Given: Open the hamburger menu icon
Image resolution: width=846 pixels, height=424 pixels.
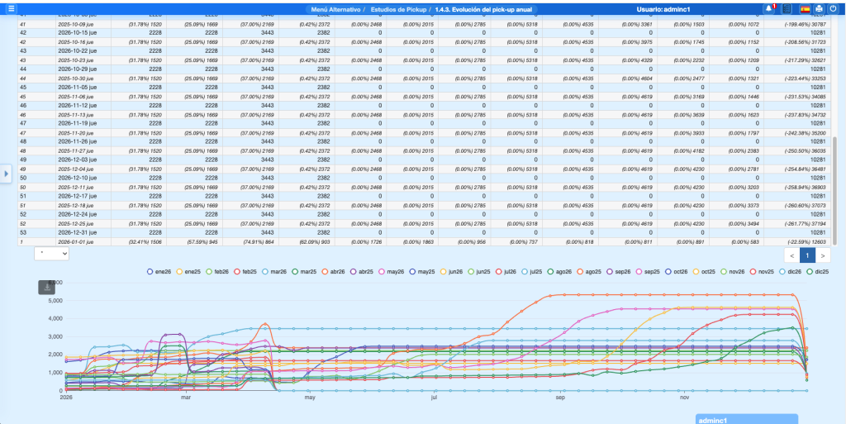Looking at the screenshot, I should (x=10, y=9).
